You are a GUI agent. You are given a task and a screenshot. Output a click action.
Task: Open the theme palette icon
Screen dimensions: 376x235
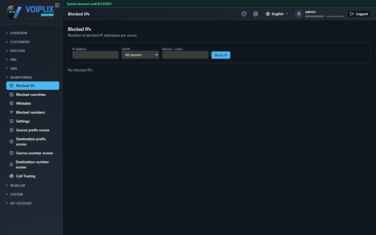pyautogui.click(x=244, y=14)
